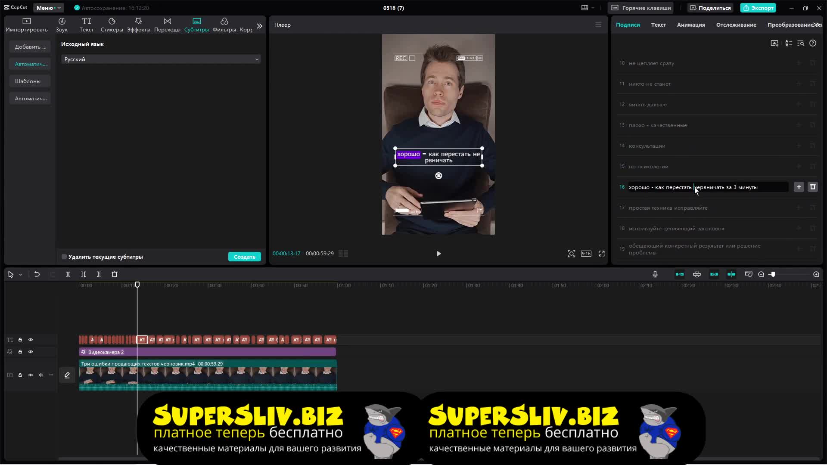The image size is (827, 465).
Task: Enter fullscreen preview mode
Action: coord(602,254)
